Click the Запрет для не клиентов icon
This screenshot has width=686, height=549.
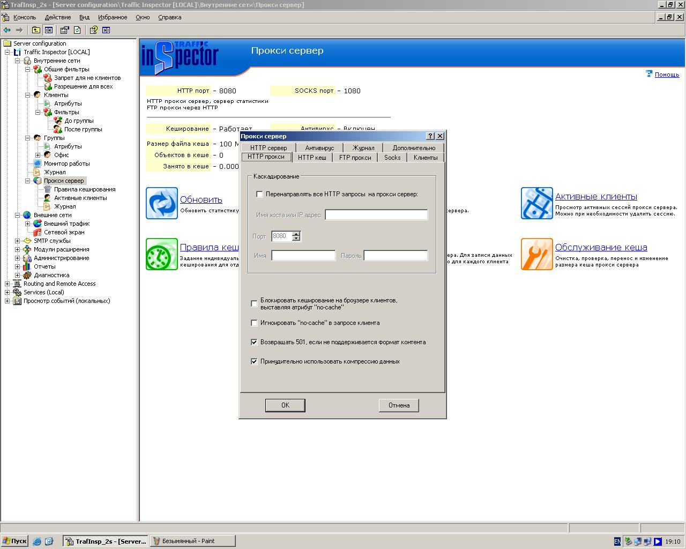48,78
